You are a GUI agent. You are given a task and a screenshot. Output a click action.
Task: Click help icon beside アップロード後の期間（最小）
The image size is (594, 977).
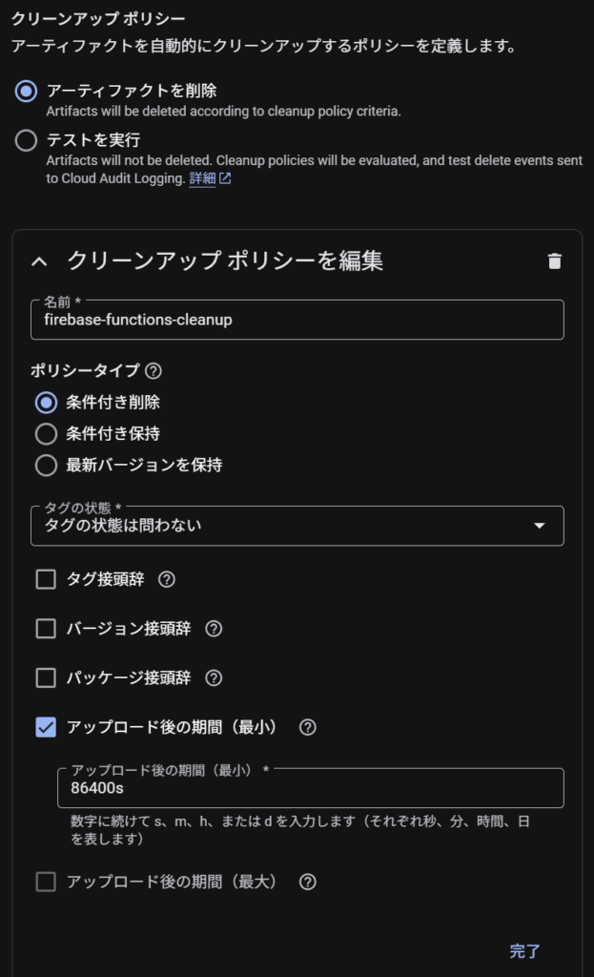click(307, 727)
